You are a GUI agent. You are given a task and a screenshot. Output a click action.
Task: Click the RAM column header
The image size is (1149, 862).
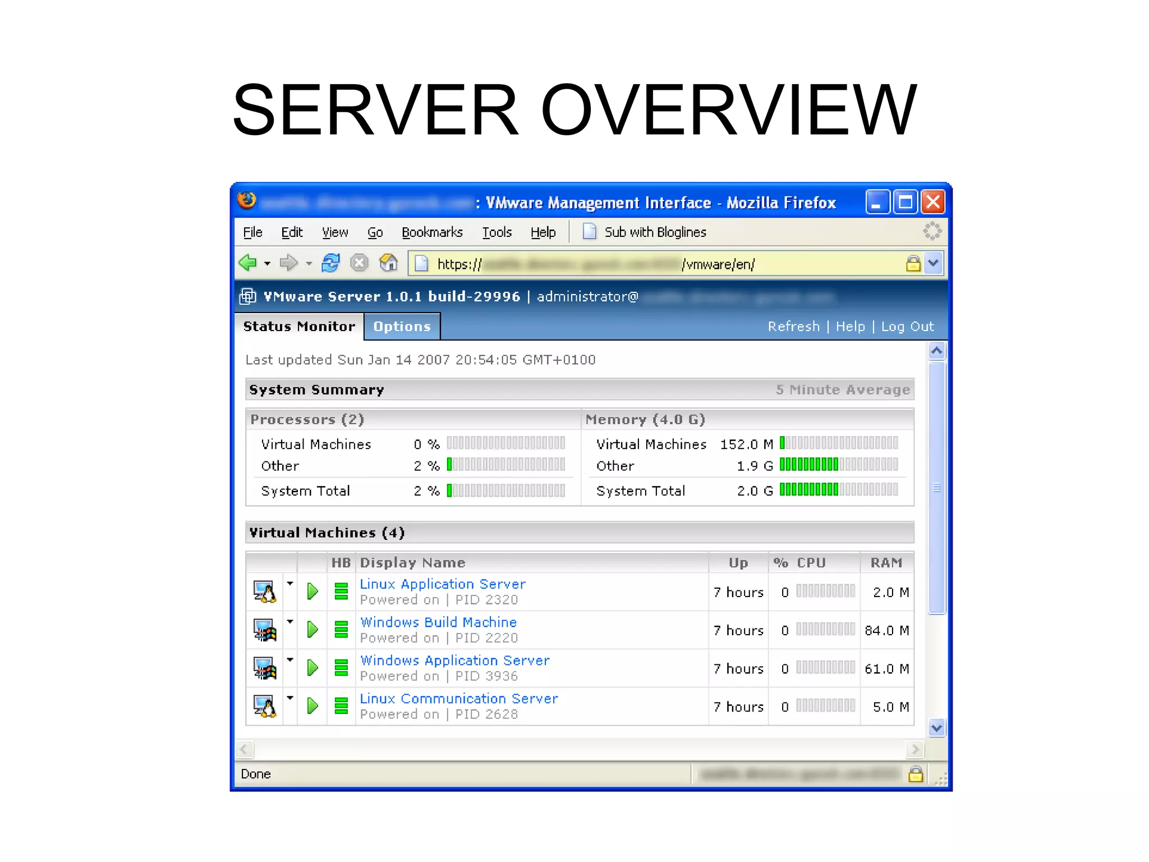coord(886,563)
